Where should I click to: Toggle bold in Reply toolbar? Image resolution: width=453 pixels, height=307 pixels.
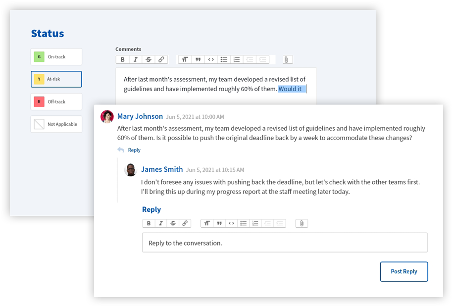click(149, 223)
